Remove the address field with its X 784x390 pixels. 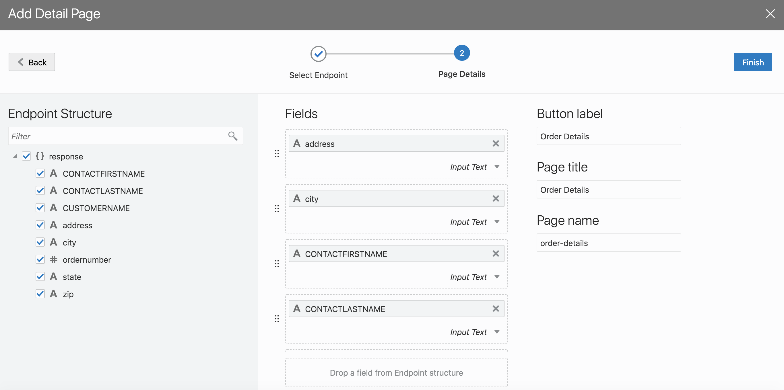coord(496,143)
